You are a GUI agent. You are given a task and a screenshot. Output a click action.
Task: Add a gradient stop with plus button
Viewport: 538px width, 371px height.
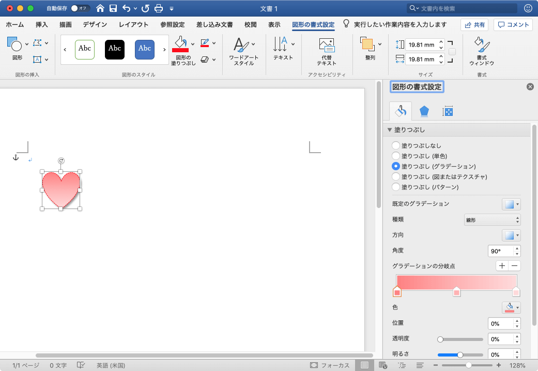tap(502, 265)
